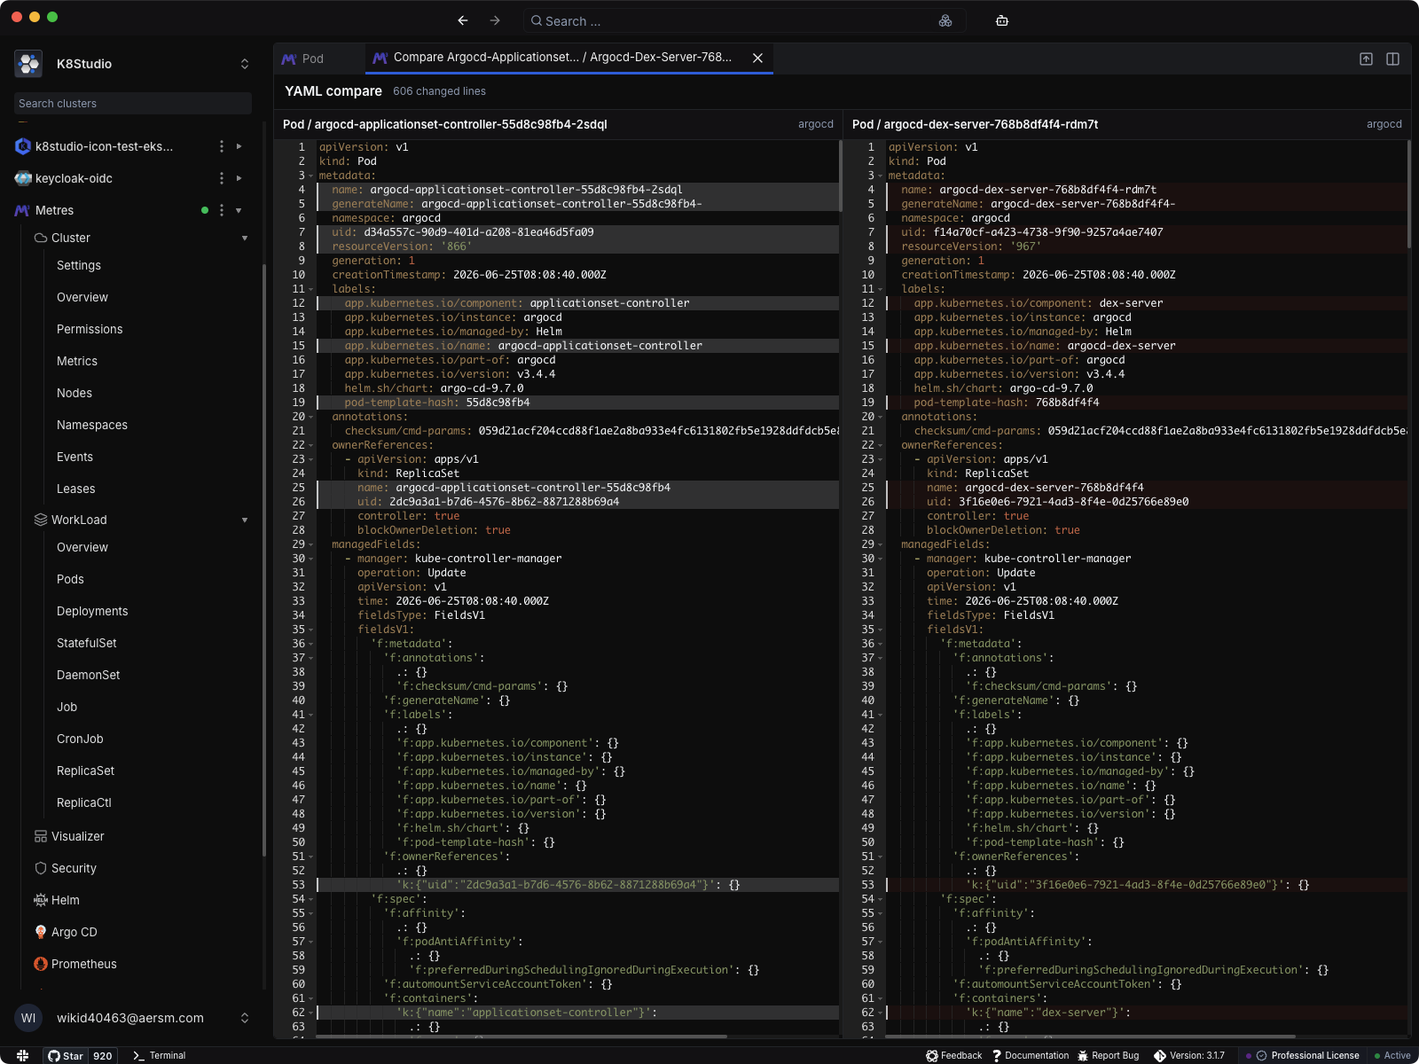The image size is (1419, 1064).
Task: Expand keycloak-oidc cluster arrow
Action: click(239, 178)
